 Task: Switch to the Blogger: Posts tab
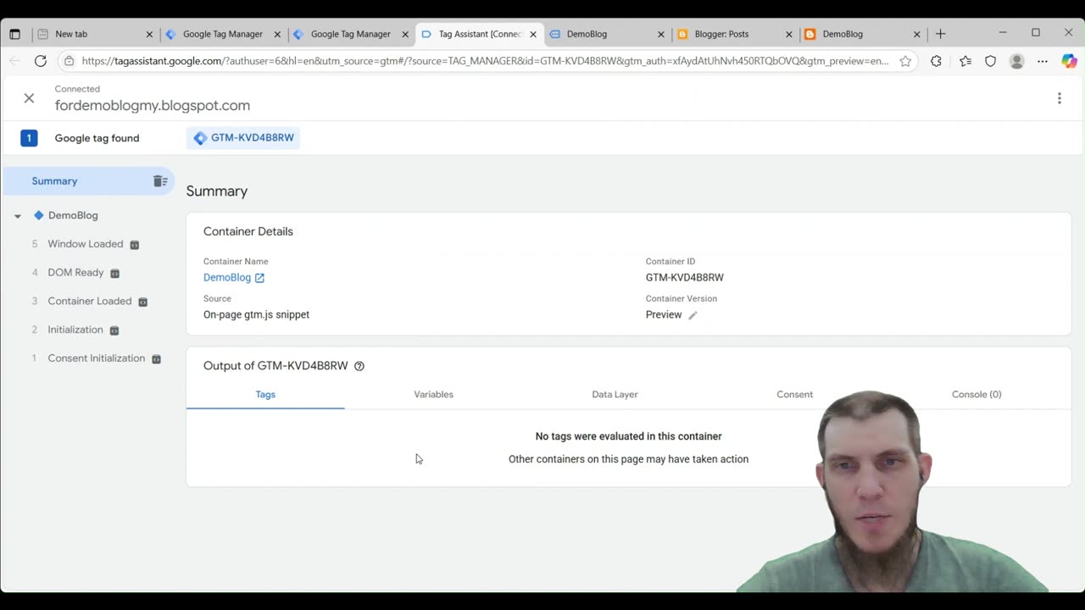(735, 34)
